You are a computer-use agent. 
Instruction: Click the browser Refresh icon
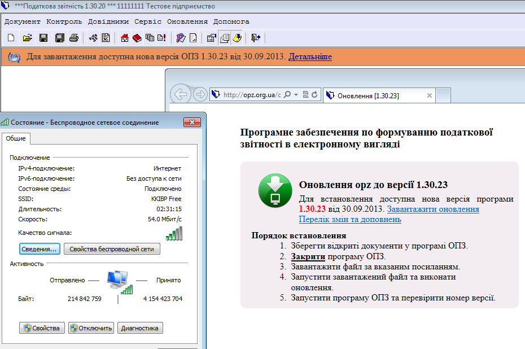314,95
